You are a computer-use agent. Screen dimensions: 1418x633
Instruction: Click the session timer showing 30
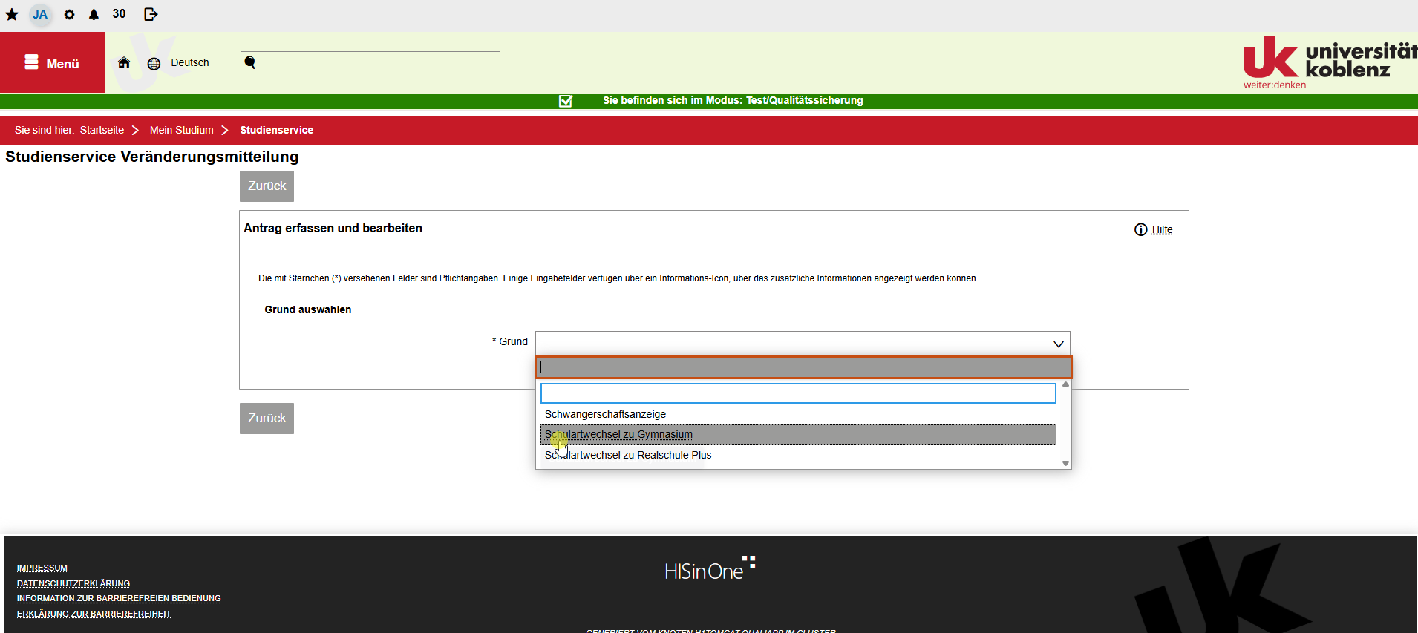pyautogui.click(x=120, y=14)
